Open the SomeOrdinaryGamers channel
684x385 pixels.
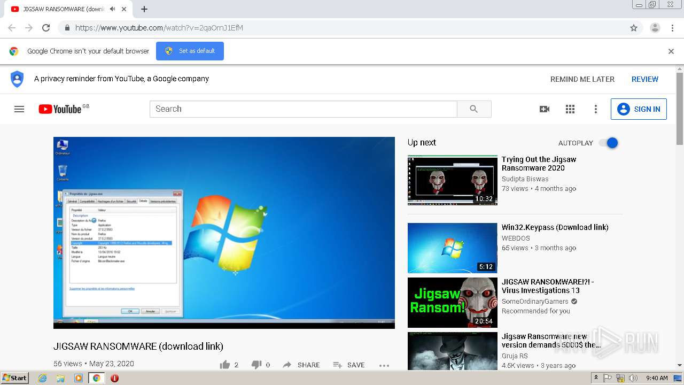pos(535,302)
